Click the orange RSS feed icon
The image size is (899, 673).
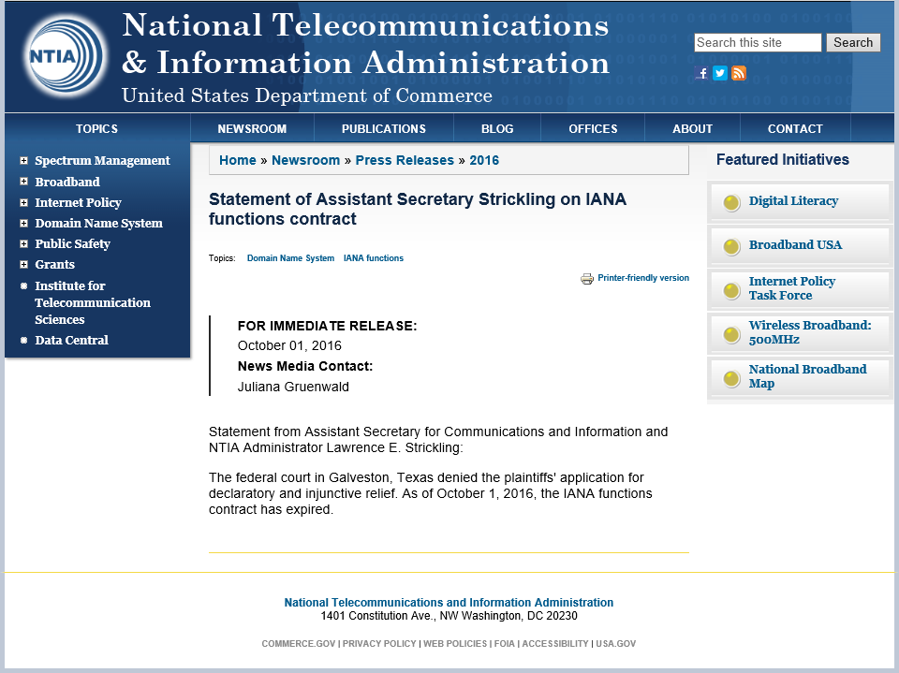coord(738,73)
